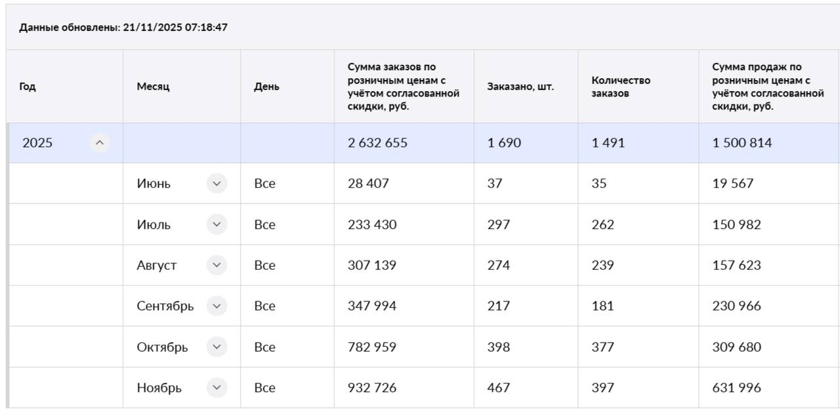Select the Июль ordered quantity 297
Screen dimensions: 840x413
coord(499,225)
